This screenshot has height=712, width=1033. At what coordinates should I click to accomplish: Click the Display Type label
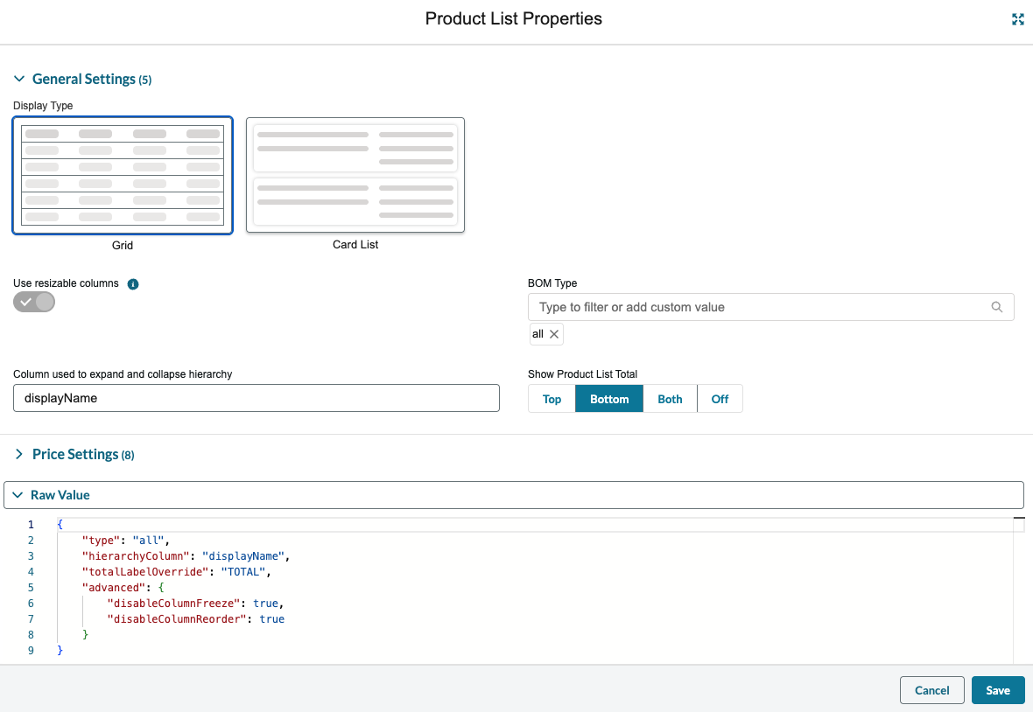43,105
